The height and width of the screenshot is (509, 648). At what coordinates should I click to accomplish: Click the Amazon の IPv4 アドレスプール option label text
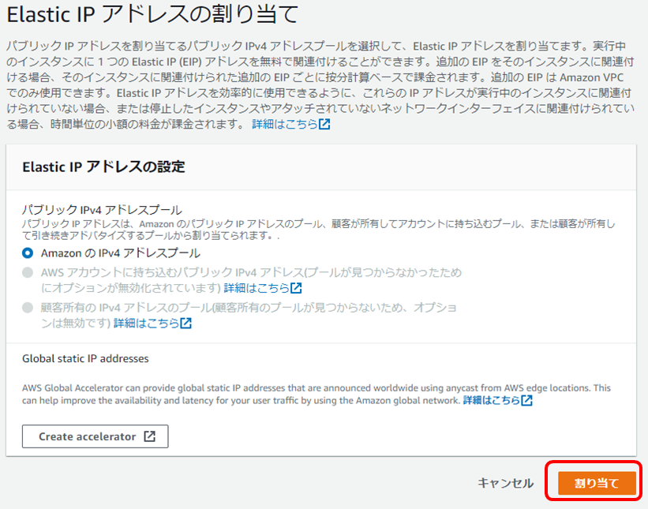pyautogui.click(x=121, y=253)
